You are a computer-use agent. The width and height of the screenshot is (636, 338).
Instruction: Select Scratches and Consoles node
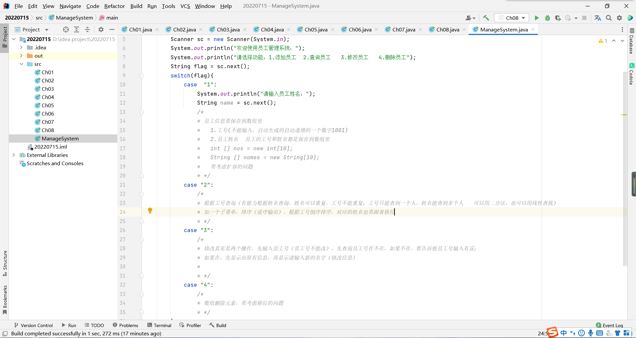tap(55, 163)
